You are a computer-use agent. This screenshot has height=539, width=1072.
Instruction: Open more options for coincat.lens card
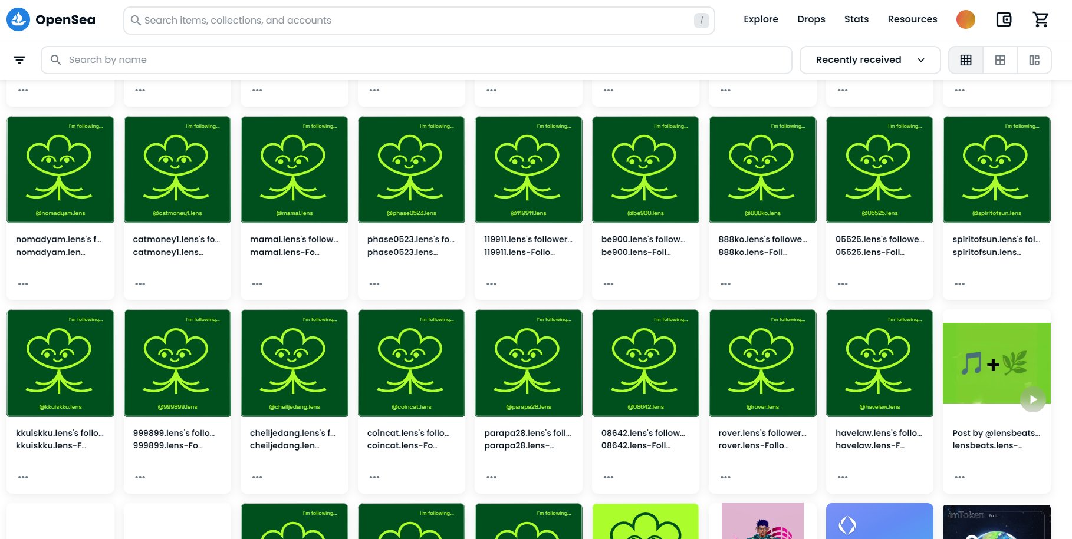click(x=374, y=477)
